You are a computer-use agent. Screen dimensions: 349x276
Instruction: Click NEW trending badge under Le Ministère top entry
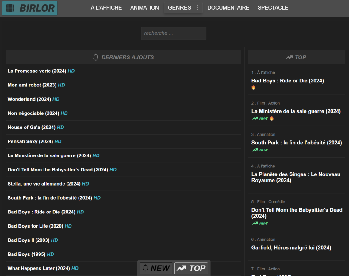pos(260,118)
